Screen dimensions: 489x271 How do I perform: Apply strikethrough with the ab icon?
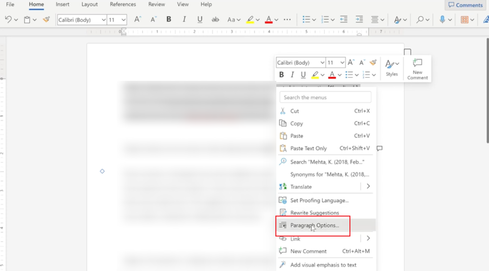coord(215,20)
